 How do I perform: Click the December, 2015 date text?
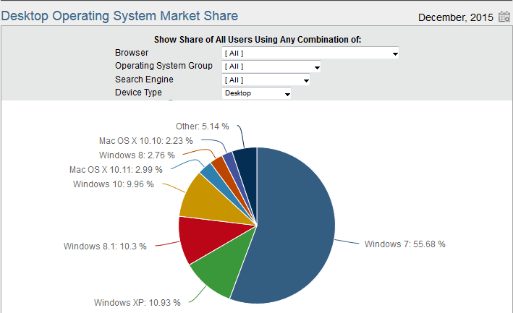tap(455, 17)
